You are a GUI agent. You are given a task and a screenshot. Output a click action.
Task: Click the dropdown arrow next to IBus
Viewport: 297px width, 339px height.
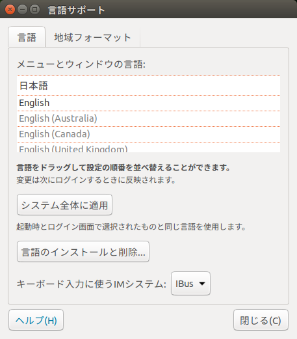[x=202, y=284]
